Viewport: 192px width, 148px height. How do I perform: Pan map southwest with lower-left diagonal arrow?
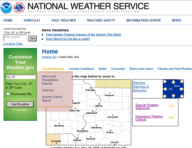pyautogui.click(x=165, y=96)
